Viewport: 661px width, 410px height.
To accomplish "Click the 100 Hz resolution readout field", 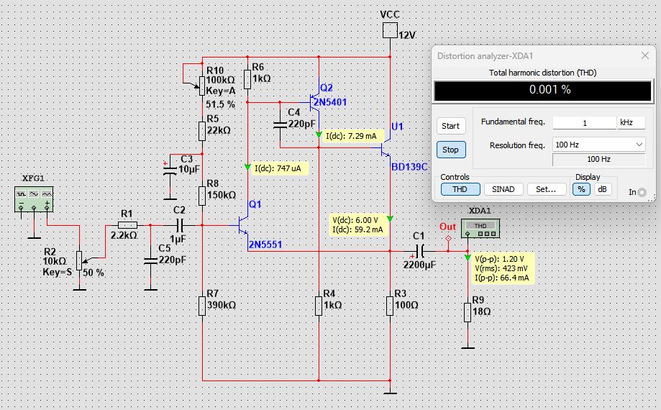I will point(598,159).
